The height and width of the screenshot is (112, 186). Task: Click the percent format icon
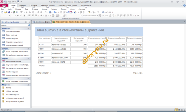103,15
